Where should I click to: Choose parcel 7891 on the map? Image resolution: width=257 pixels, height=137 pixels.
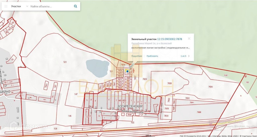[x=192, y=103]
